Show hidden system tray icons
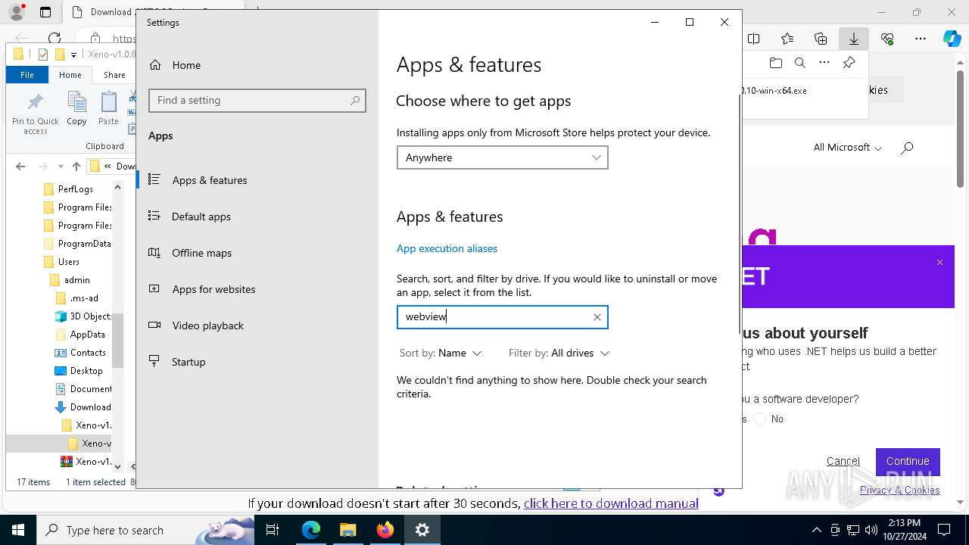969x545 pixels. tap(816, 530)
